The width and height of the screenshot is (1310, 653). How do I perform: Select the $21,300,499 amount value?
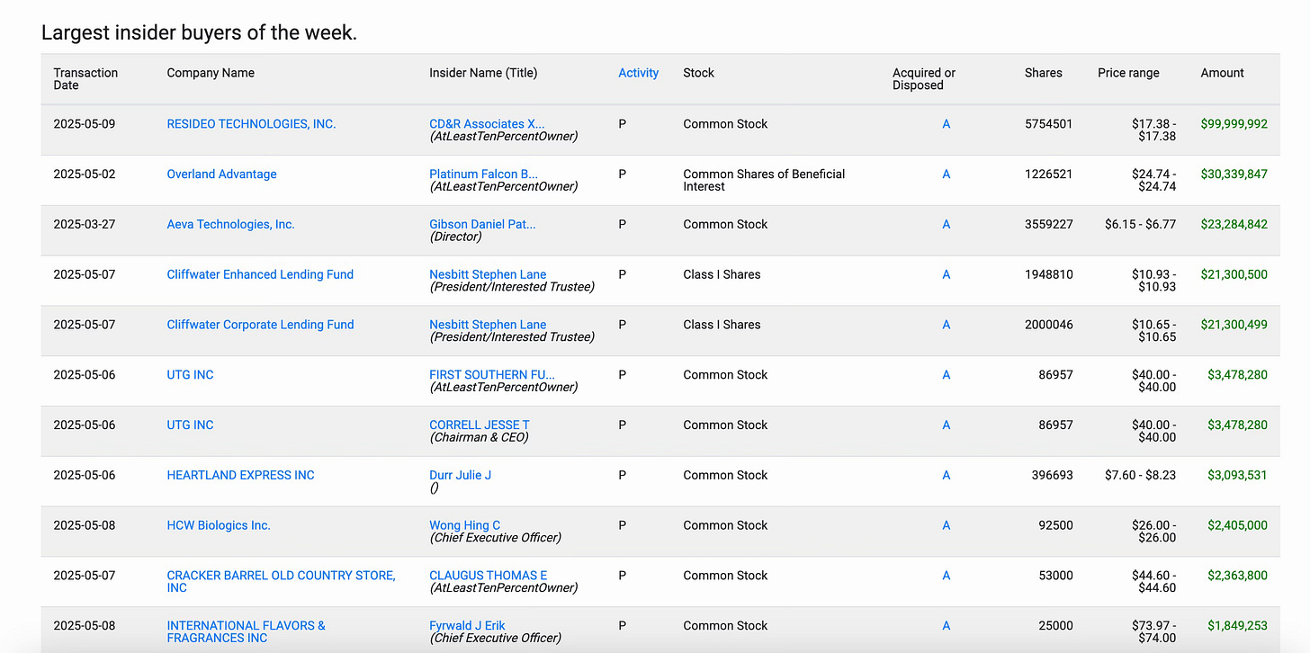[1234, 325]
